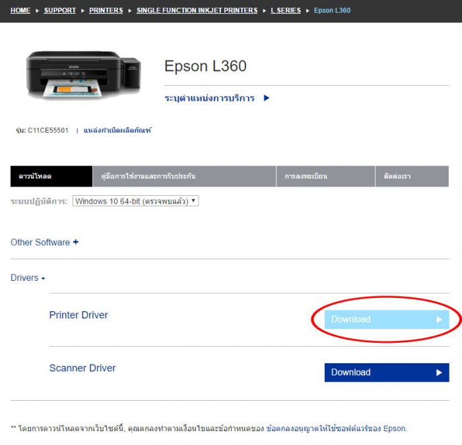Open PRINTERS breadcrumb link

coord(106,11)
